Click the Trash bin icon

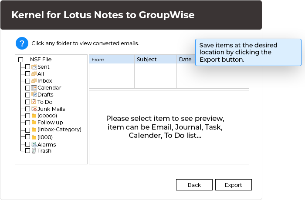tap(34, 151)
